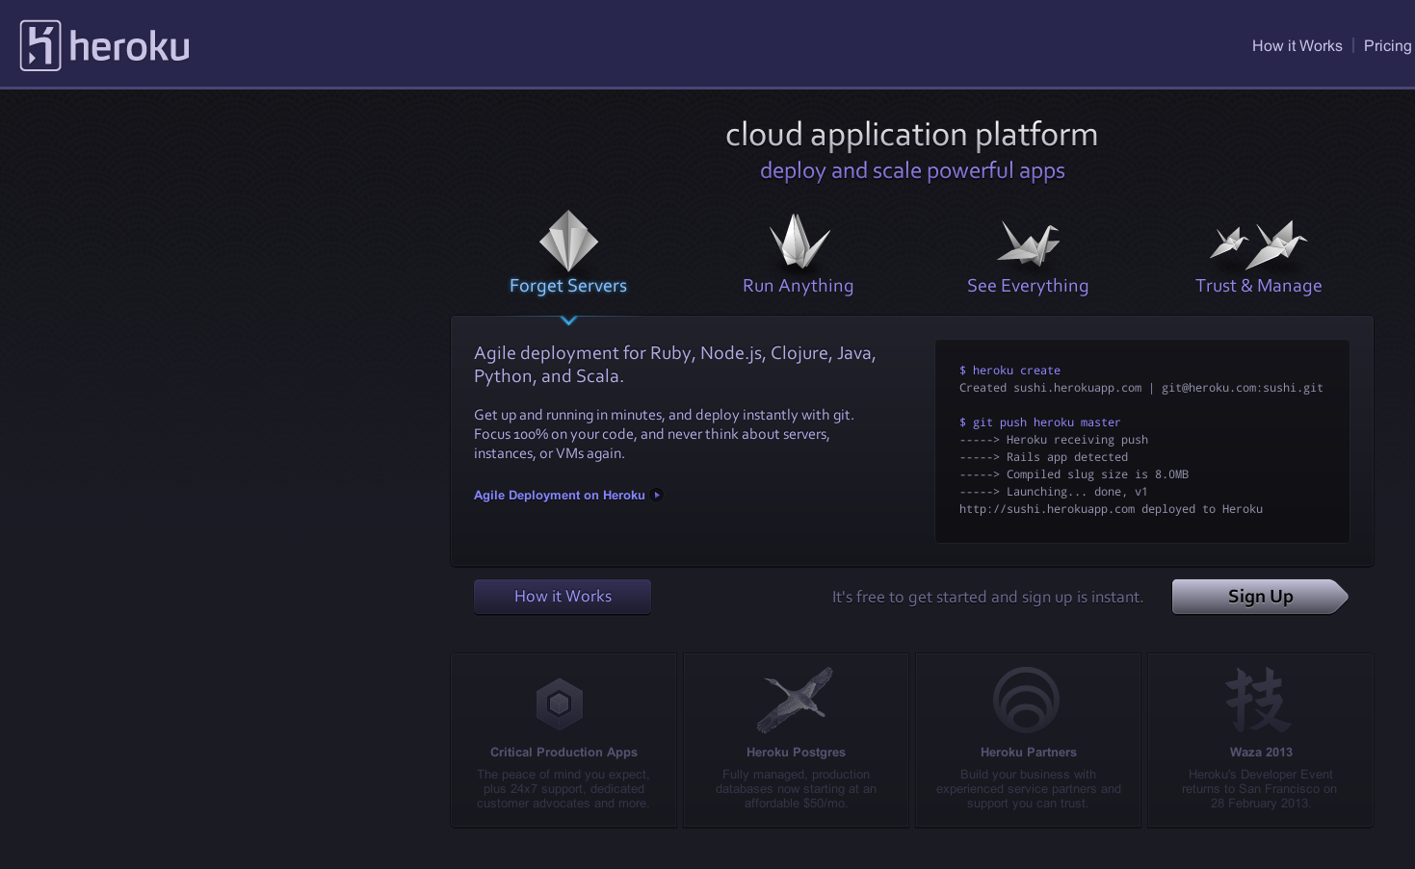Click the Forget Servers origami icon
The height and width of the screenshot is (869, 1415).
tap(568, 241)
